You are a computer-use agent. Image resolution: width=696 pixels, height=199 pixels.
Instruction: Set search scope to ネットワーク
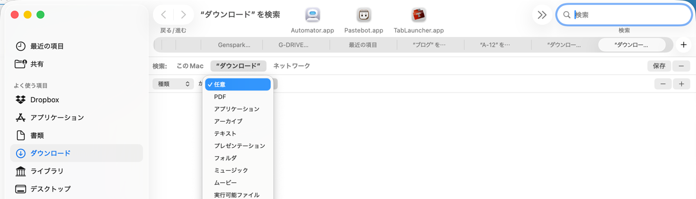[292, 66]
